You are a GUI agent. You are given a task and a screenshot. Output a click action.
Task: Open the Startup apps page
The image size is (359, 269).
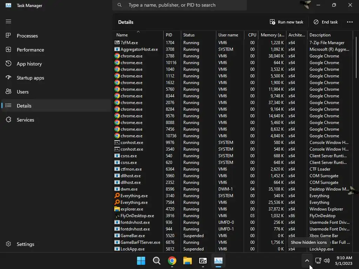56,78
